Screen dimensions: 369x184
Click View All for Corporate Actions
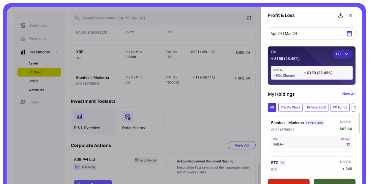pyautogui.click(x=241, y=145)
